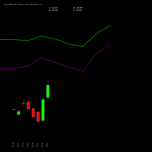Select the last green candle for 29 Jul
152x152 pixels.
click(x=48, y=91)
